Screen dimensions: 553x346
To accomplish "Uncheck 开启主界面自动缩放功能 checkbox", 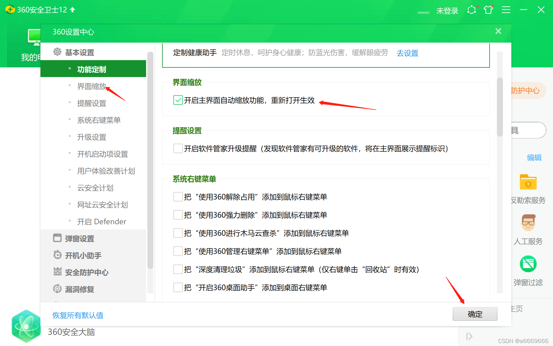I will [x=178, y=100].
